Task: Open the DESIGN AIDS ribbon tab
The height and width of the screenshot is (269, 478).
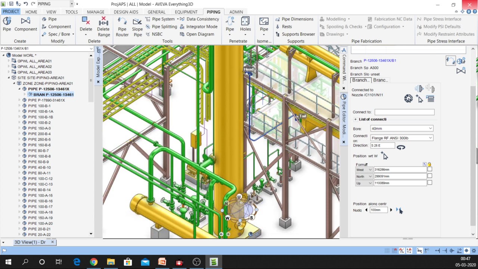Action: (126, 12)
